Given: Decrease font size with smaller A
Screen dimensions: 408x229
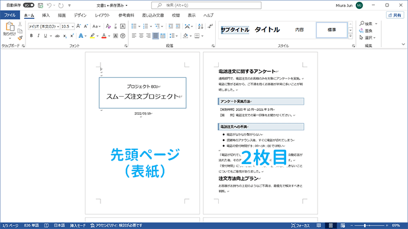Looking at the screenshot, I should 86,26.
